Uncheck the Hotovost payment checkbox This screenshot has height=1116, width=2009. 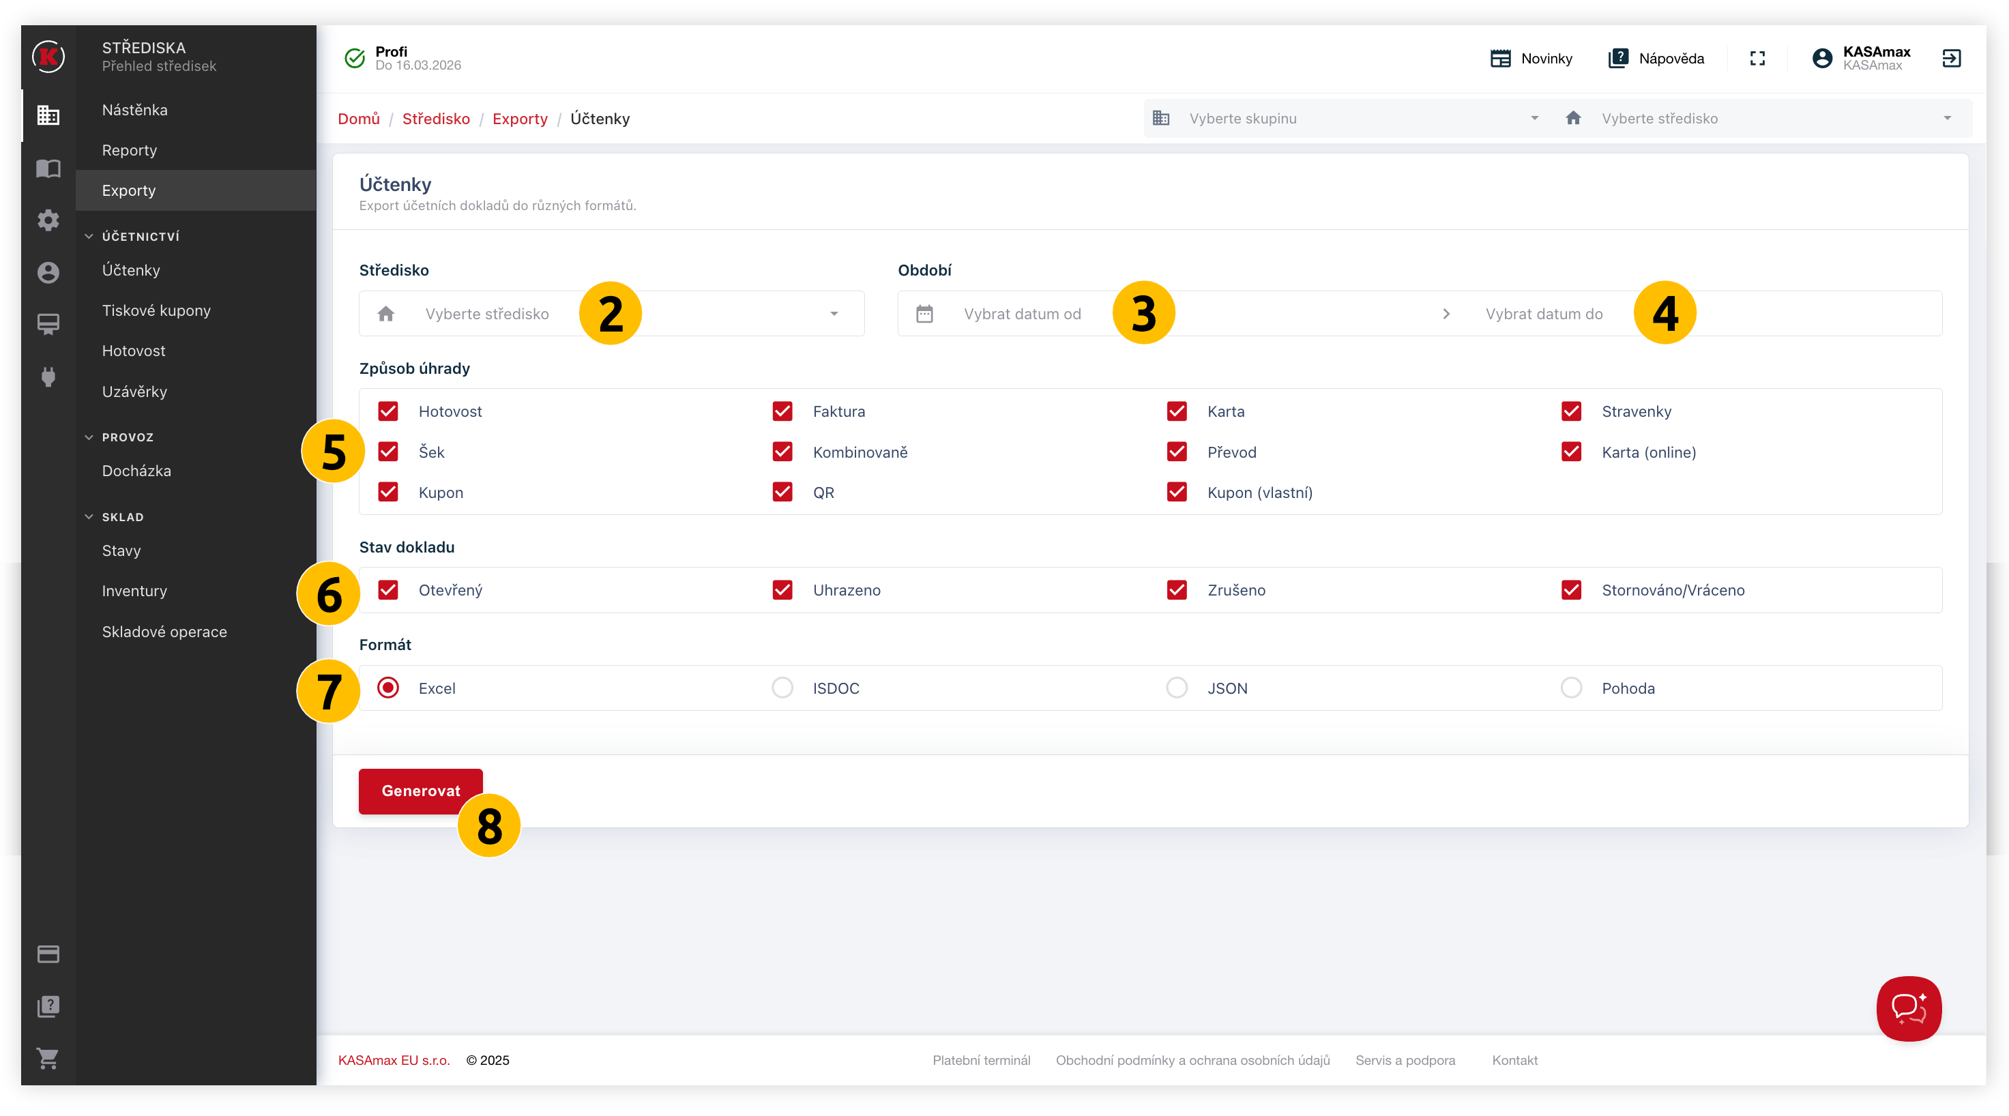pos(387,411)
